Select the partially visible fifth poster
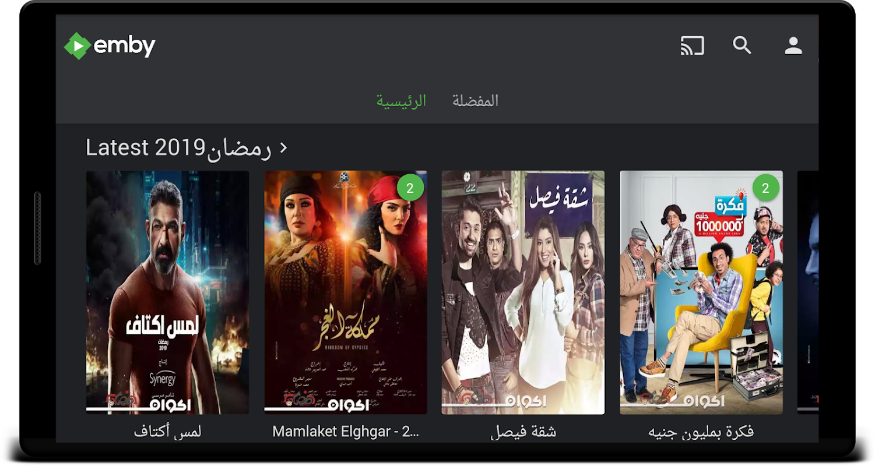This screenshot has width=875, height=466. pos(808,292)
